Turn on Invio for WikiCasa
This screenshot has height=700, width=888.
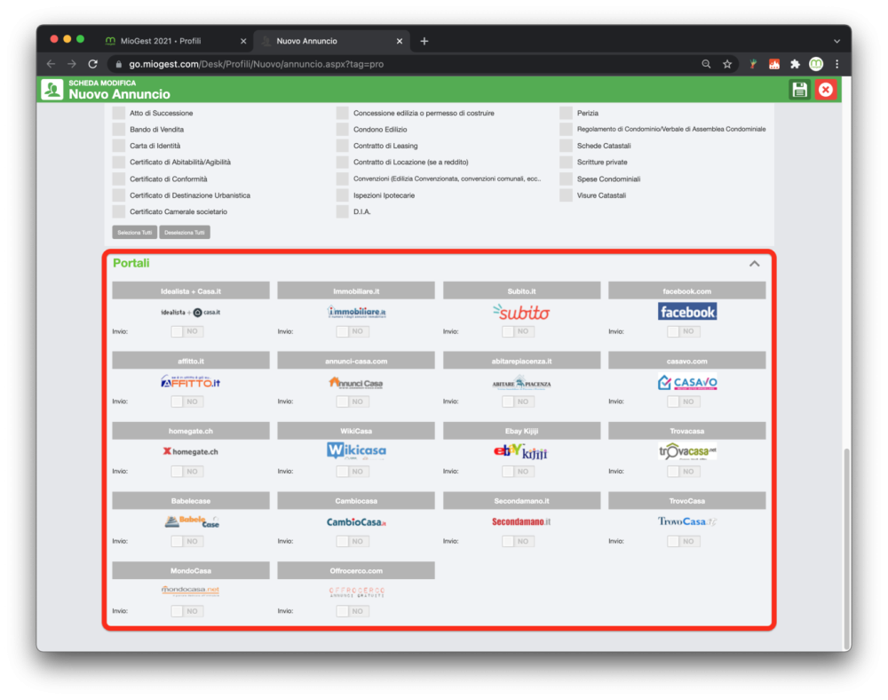[353, 471]
